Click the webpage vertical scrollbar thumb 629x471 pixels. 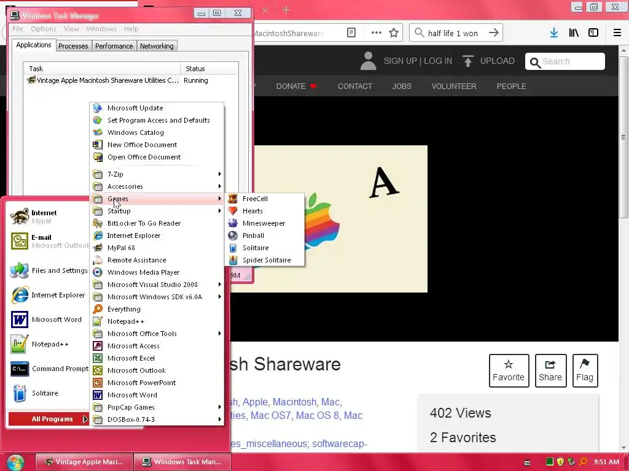coord(623,137)
